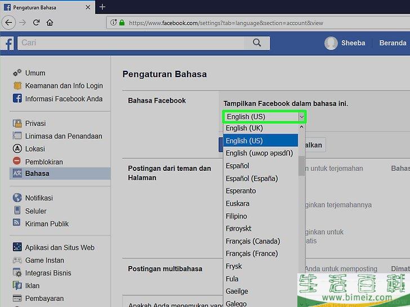Click the lock icon beside Privasi

(17, 123)
